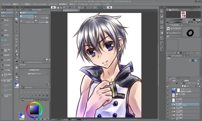Expand the フォルダー 7 folder
202x121 pixels.
tap(172, 108)
